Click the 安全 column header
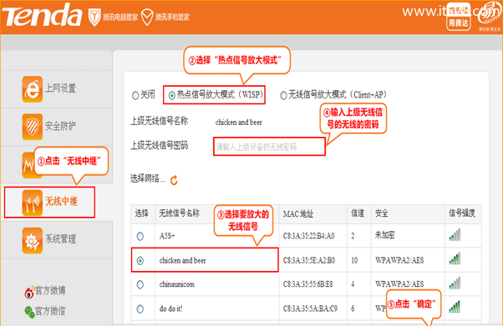503x326 pixels. 382,213
